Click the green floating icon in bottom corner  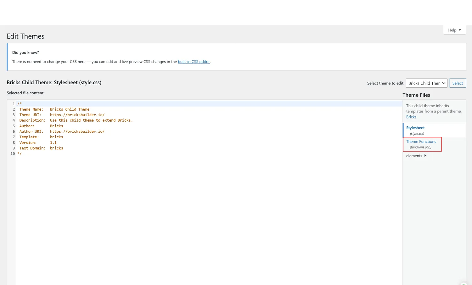pos(464,283)
